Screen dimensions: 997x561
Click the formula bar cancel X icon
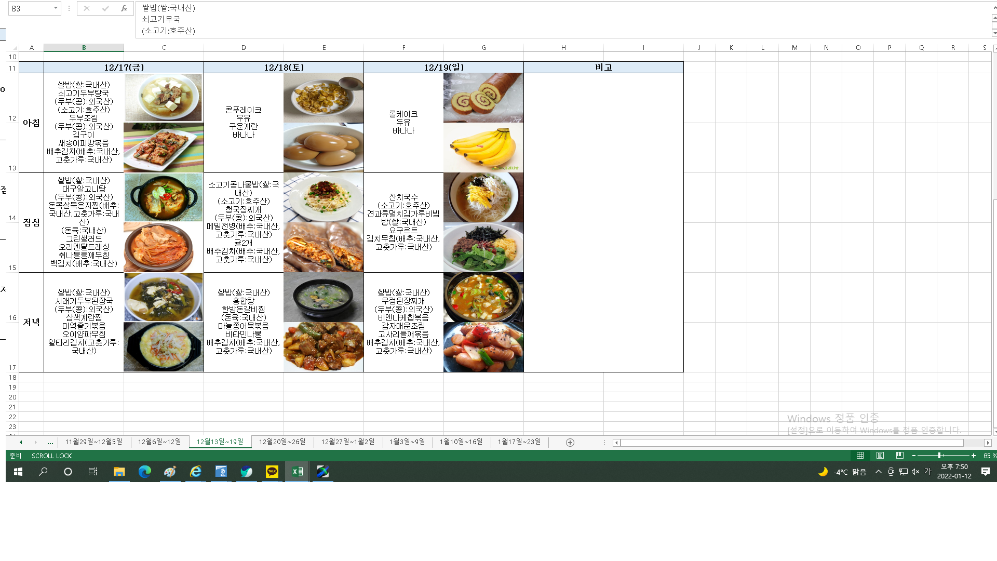tap(87, 8)
